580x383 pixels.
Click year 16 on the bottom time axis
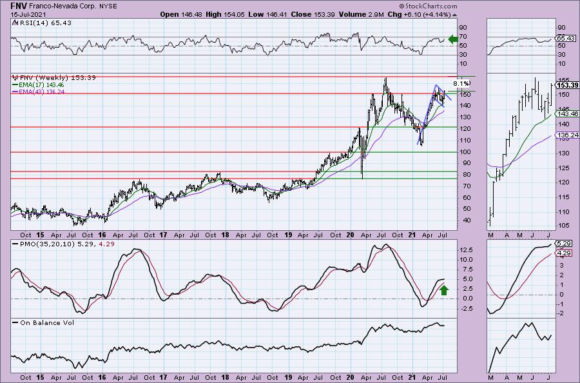[x=102, y=377]
